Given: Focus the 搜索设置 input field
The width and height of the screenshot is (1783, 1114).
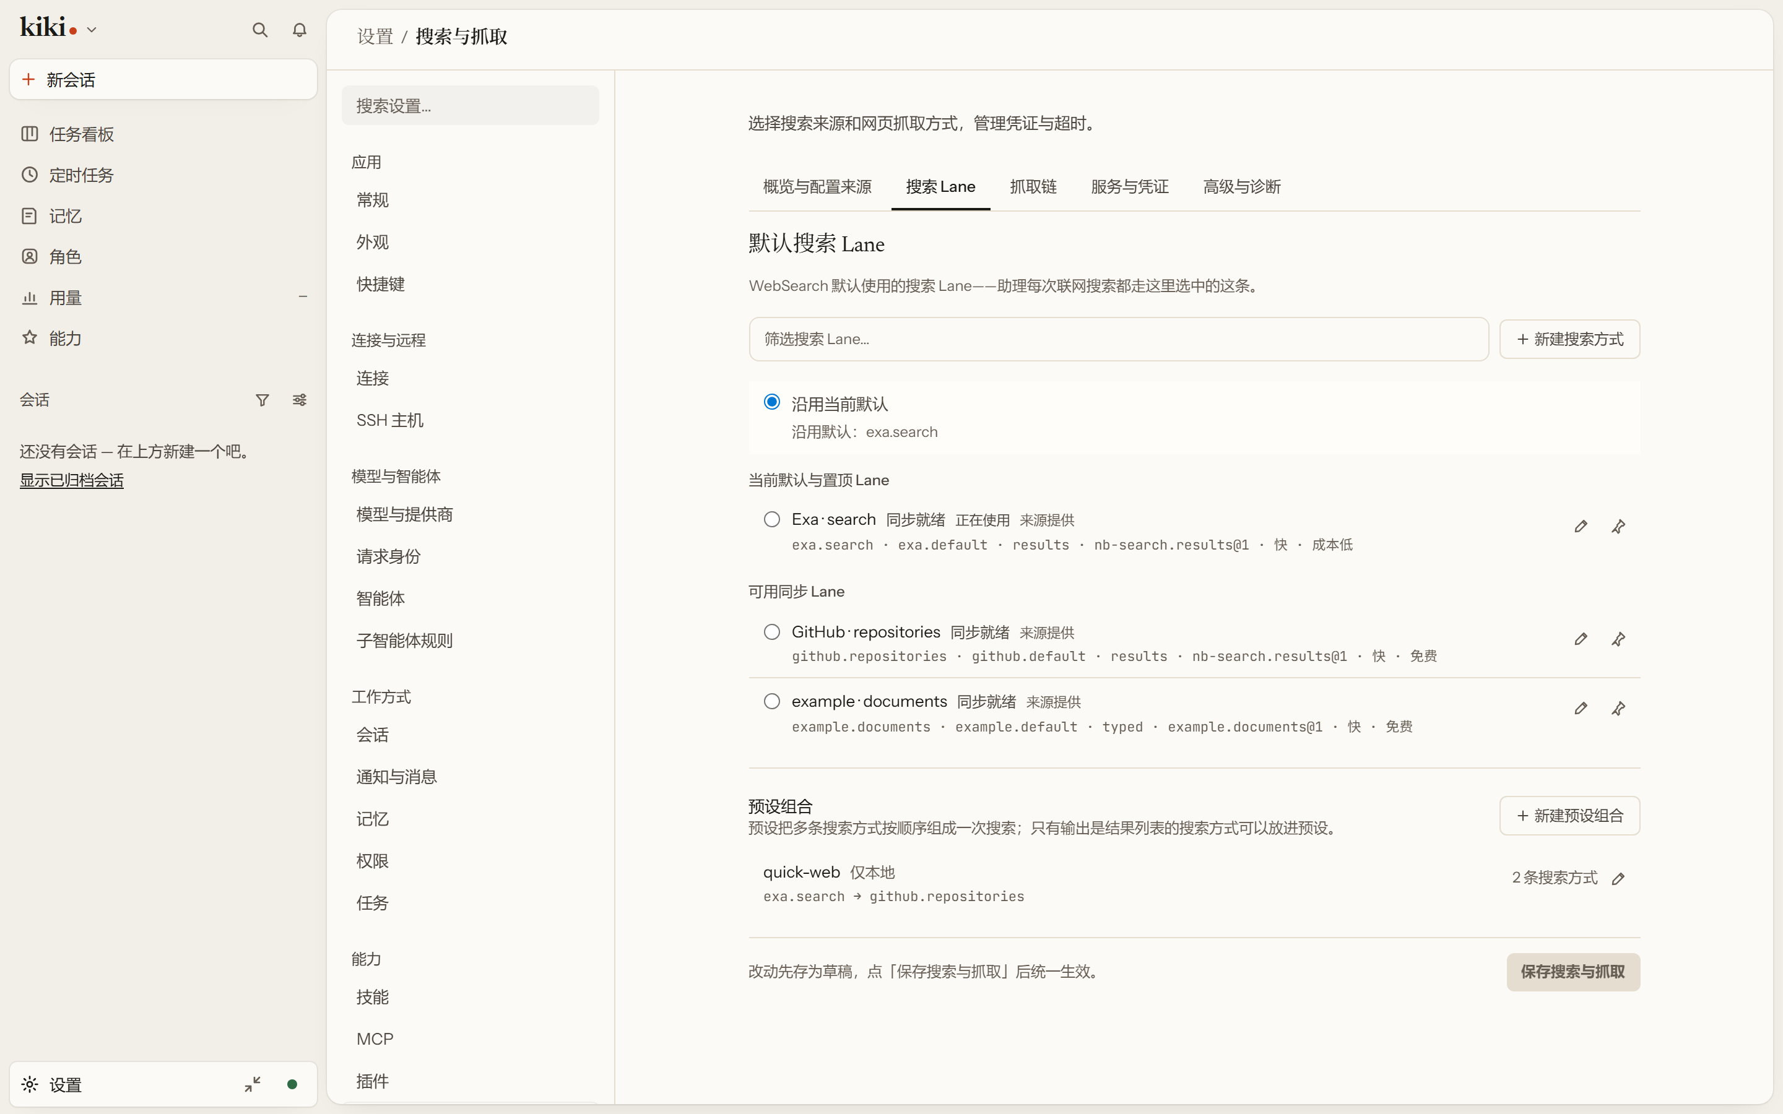Looking at the screenshot, I should [470, 106].
